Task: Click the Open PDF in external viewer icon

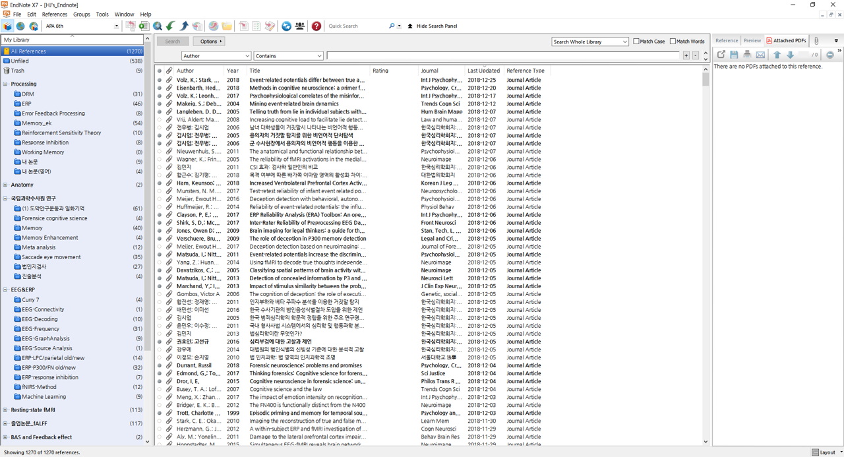Action: point(721,55)
